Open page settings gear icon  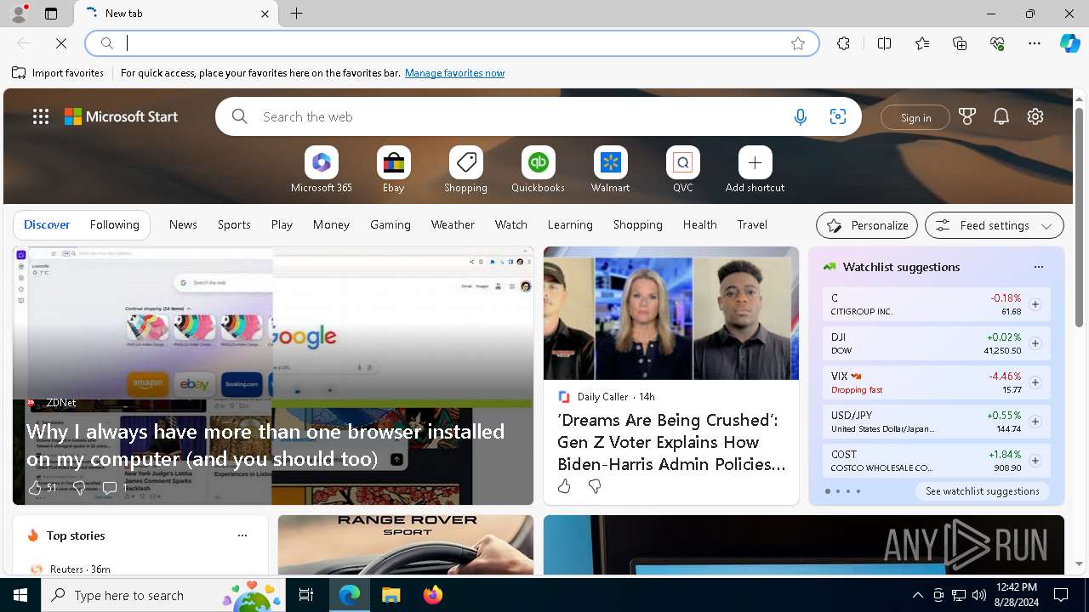coord(1035,117)
